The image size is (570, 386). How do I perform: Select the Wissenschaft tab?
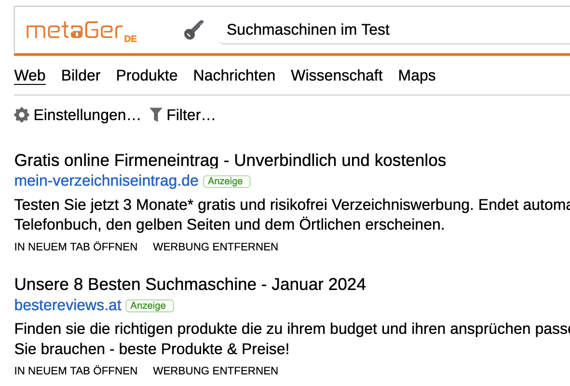tap(337, 75)
